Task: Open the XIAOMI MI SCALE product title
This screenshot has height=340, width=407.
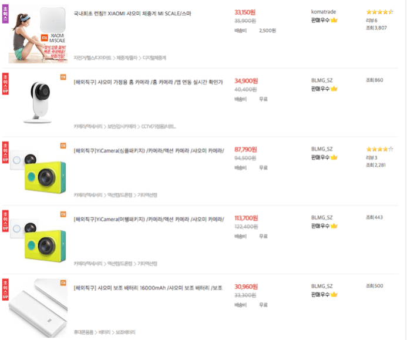Action: [x=132, y=13]
